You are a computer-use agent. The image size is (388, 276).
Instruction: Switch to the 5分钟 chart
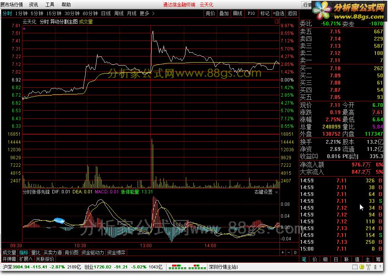37,13
